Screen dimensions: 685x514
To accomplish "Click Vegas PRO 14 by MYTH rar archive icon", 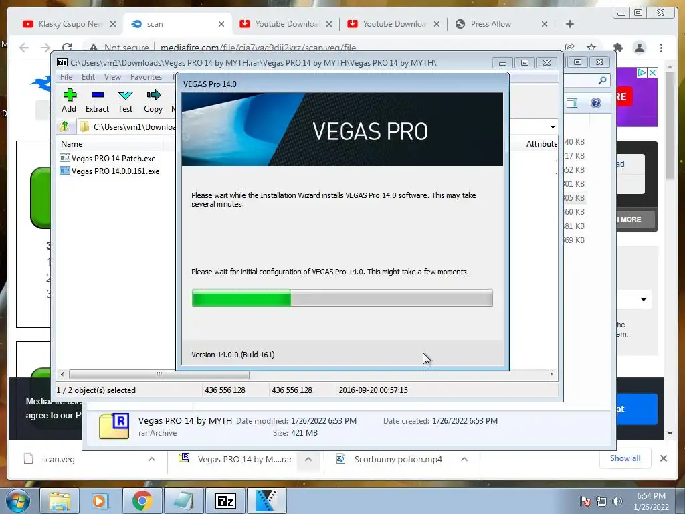I will 114,426.
